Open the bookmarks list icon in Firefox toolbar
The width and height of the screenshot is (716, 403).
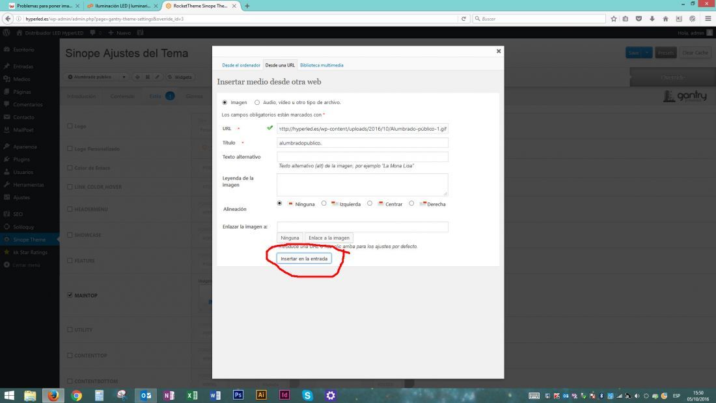click(626, 19)
